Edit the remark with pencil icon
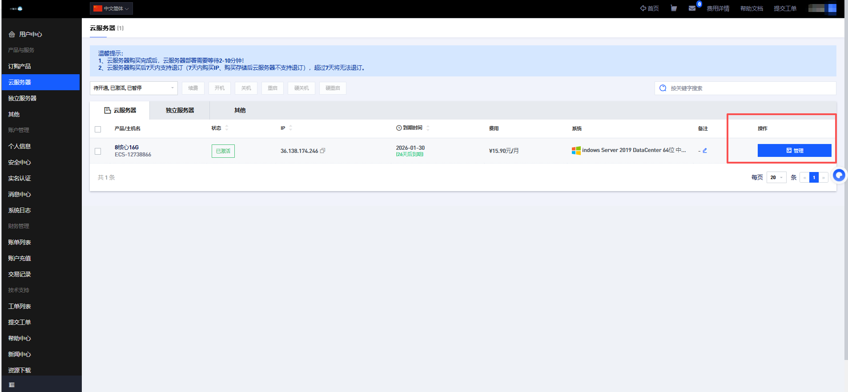The image size is (848, 392). [705, 151]
